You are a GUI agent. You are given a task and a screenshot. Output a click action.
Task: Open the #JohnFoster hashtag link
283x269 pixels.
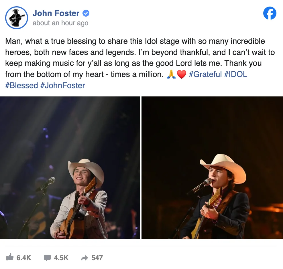63,85
